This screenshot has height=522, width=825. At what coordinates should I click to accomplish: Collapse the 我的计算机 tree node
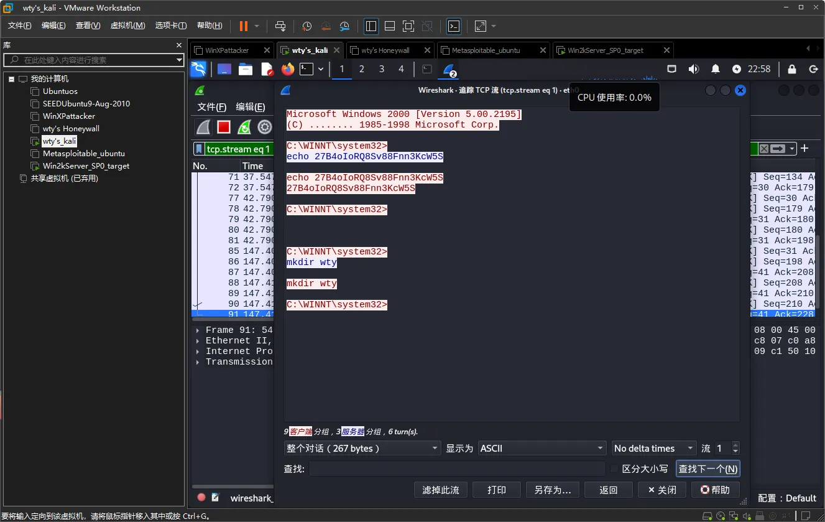[x=11, y=79]
